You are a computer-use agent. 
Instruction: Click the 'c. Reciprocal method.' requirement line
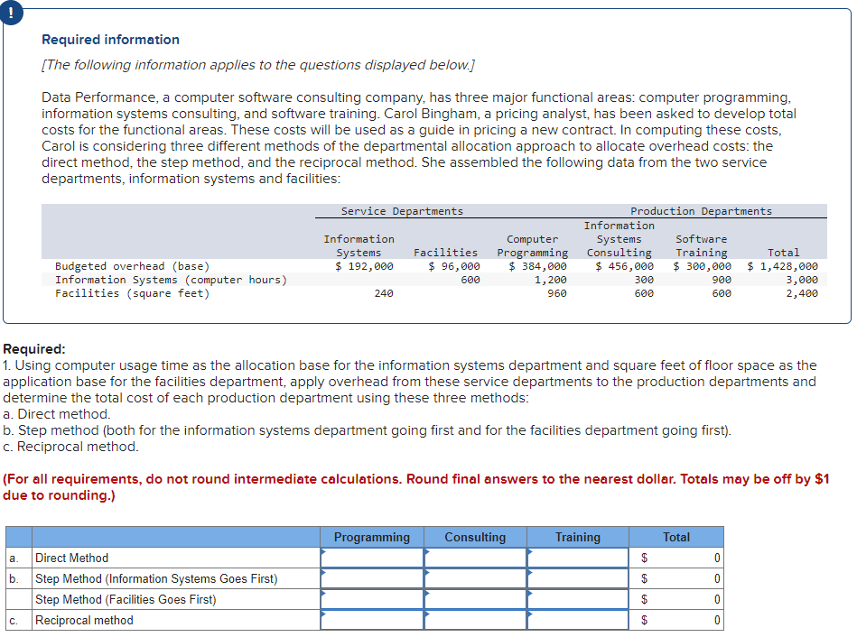coord(70,447)
